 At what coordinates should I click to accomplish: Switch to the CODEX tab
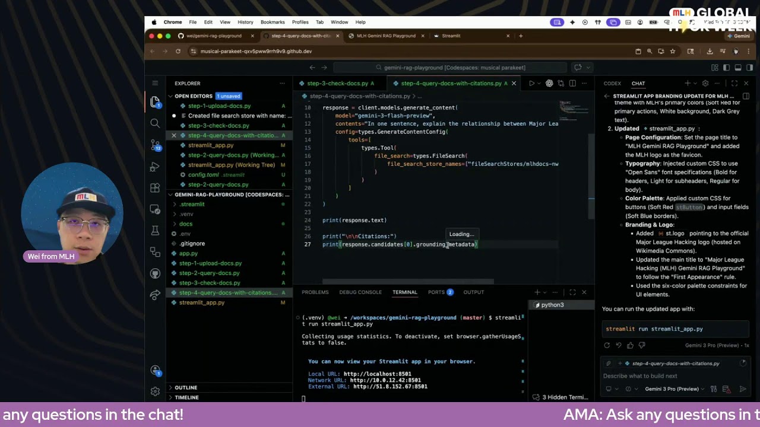[x=612, y=84]
